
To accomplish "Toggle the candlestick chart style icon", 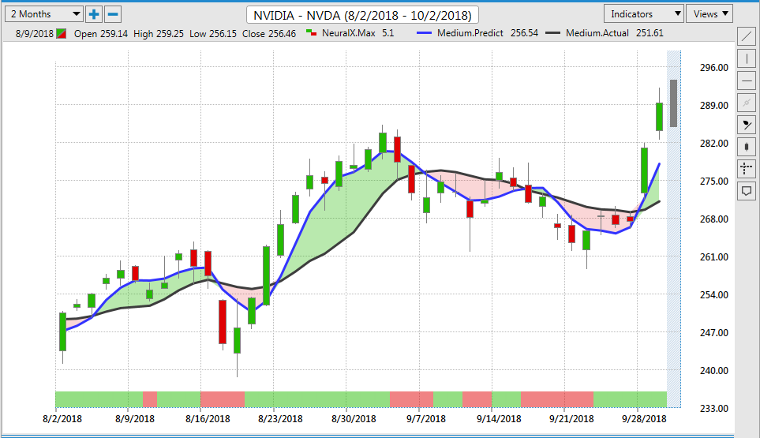I will click(x=747, y=147).
